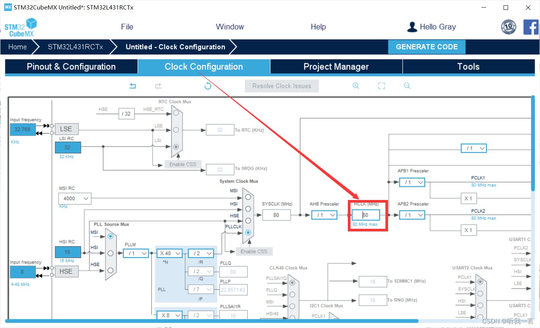Click Home in the breadcrumb
540x328 pixels.
17,47
